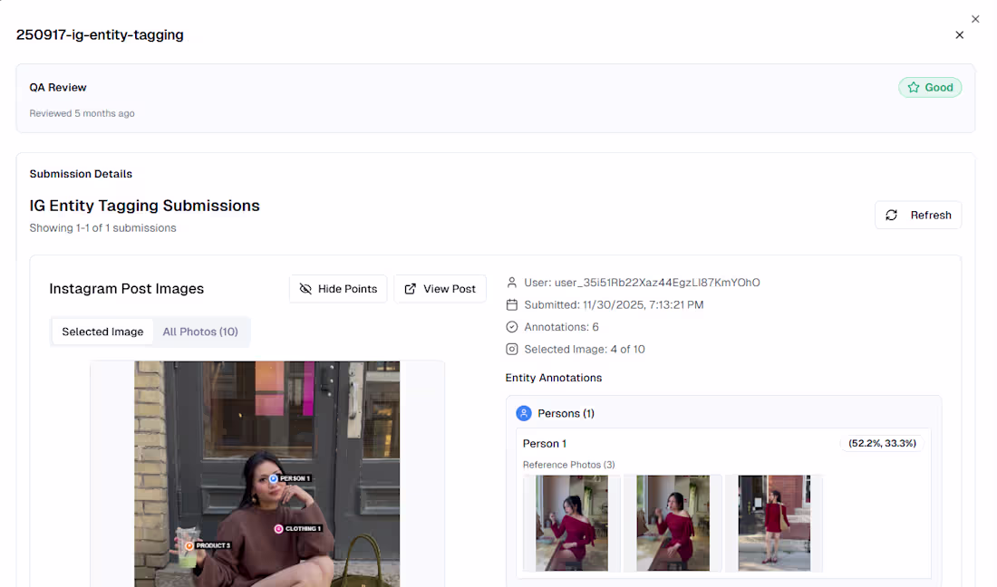Click the Good rating badge
Screen dimensions: 997x587
pyautogui.click(x=930, y=88)
